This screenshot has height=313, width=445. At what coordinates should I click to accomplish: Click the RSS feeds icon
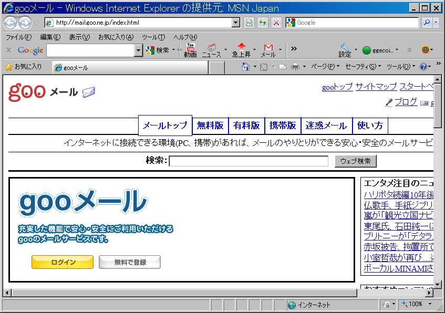tap(264, 67)
